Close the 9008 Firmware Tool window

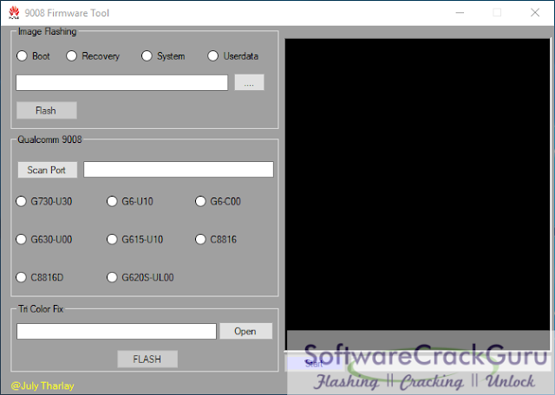(x=535, y=13)
